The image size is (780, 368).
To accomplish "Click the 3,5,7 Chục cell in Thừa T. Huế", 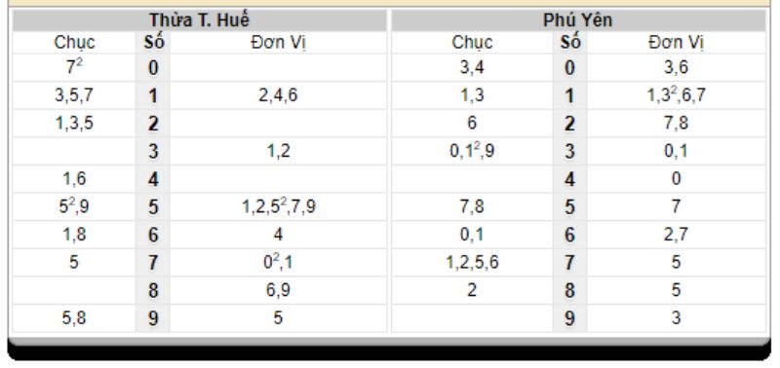I will pyautogui.click(x=74, y=95).
